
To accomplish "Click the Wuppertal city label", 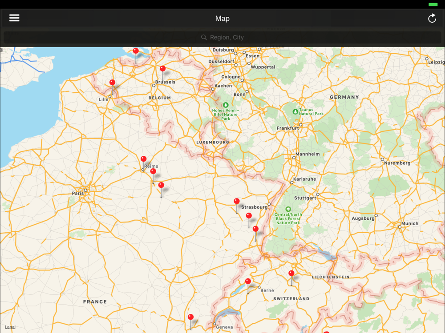I will pyautogui.click(x=263, y=67).
